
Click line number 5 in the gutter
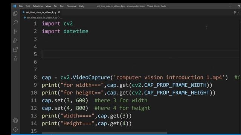(x=35, y=54)
